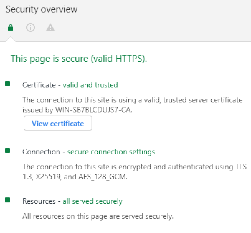251x233 pixels.
Task: Click the Connection section label
Action: 41,152
